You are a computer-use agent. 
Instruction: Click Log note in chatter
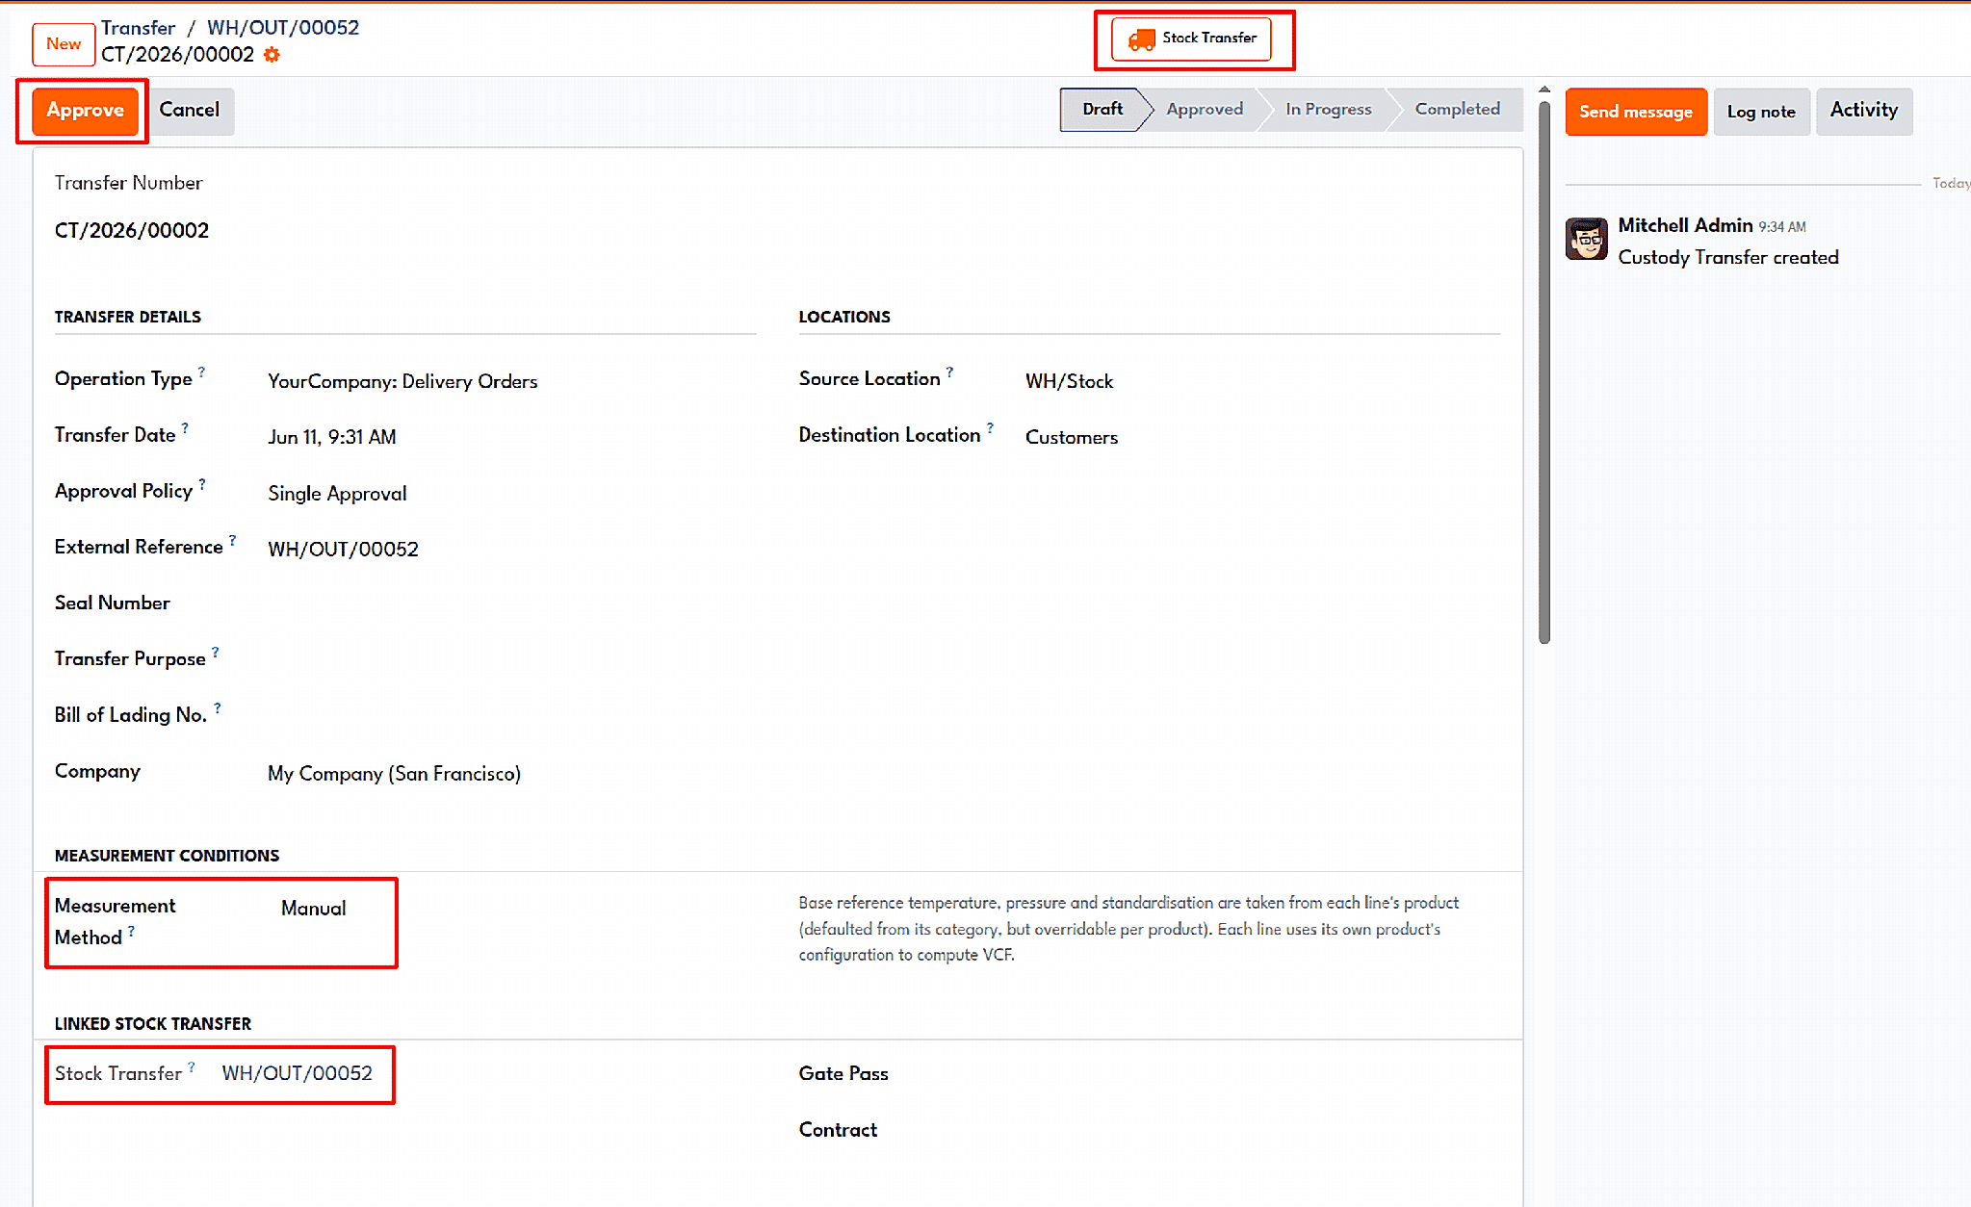[x=1761, y=112]
